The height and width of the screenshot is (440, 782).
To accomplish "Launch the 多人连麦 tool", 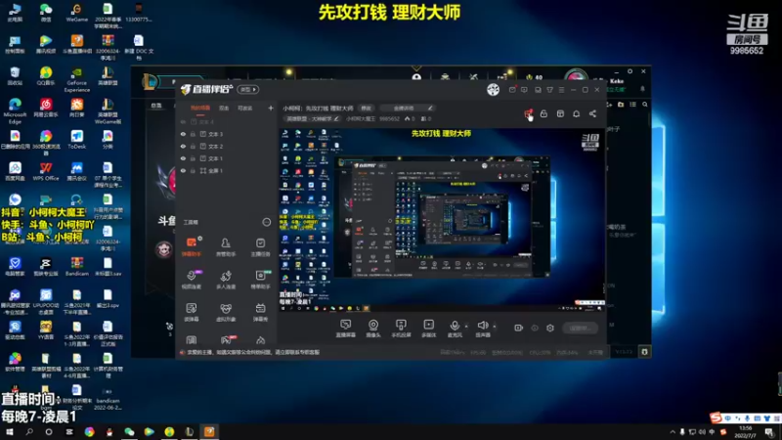I will (x=226, y=280).
